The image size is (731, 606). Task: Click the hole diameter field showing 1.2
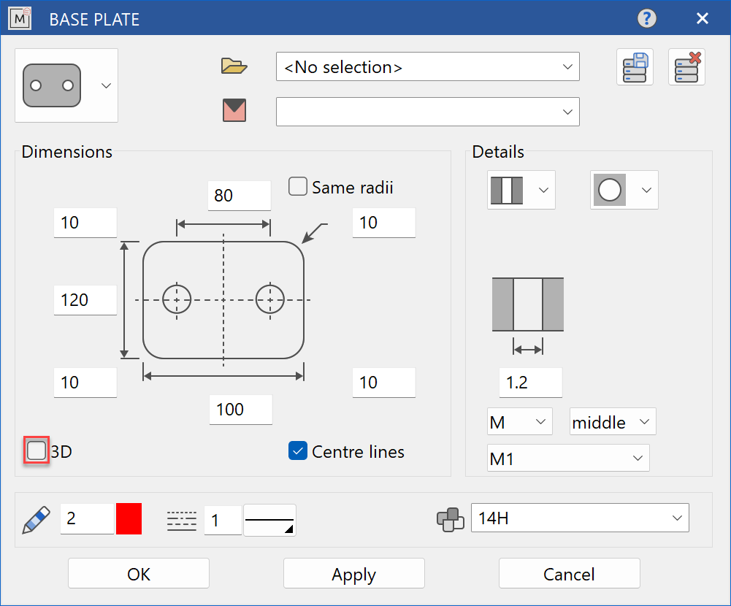point(530,383)
